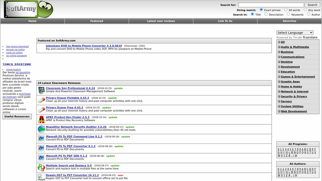
Task: Click the Privacy Eraser Portable eraser icon
Action: click(x=41, y=100)
